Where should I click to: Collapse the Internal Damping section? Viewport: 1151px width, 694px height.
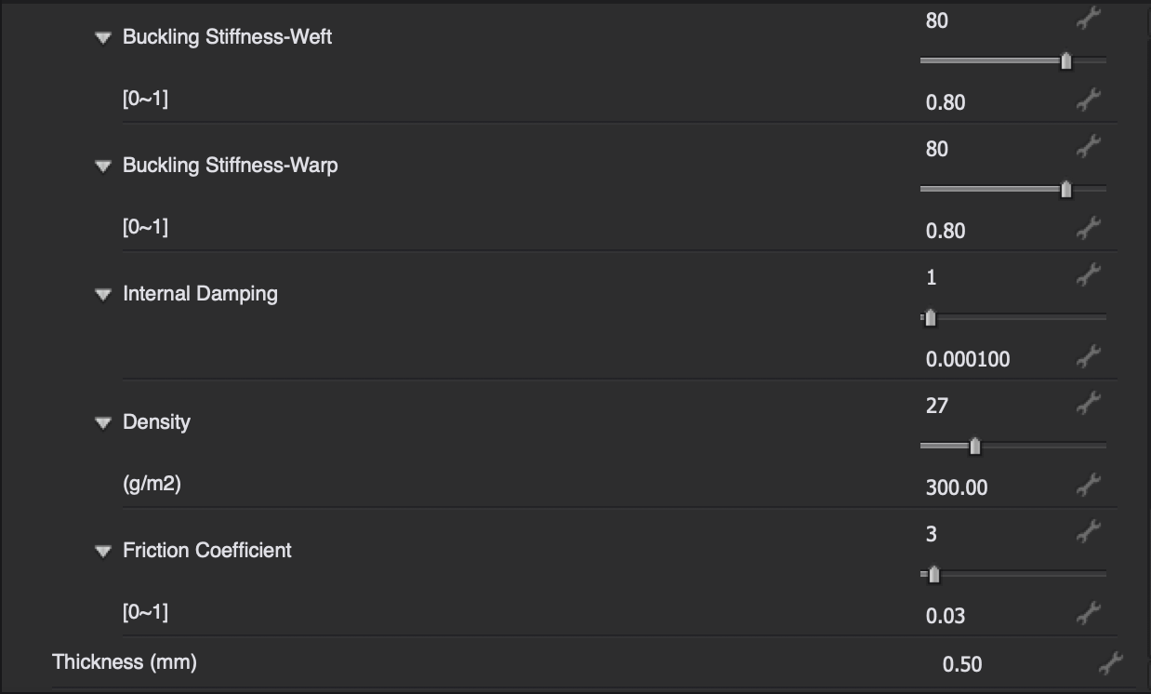pyautogui.click(x=103, y=295)
